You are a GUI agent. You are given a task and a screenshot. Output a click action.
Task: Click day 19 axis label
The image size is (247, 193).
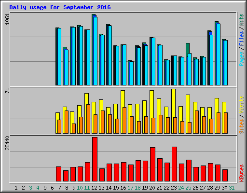(145, 188)
